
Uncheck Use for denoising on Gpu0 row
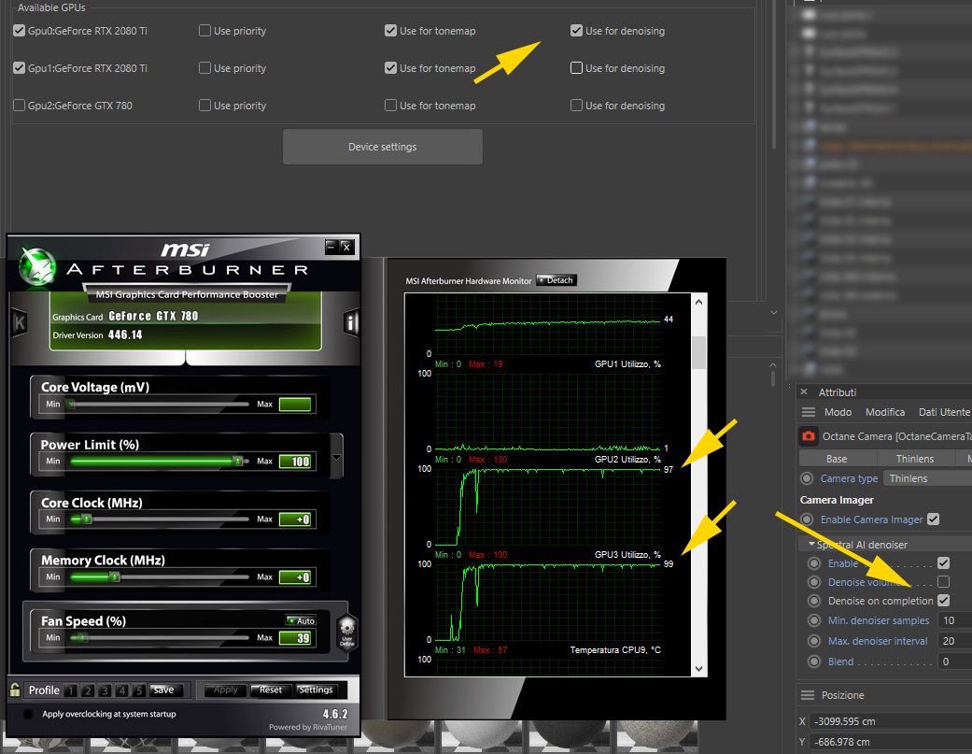tap(576, 31)
